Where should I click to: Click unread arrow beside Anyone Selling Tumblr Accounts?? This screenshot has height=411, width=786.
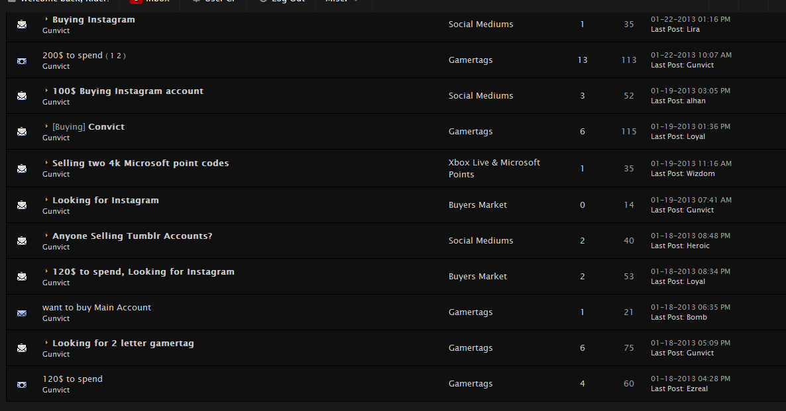[46, 236]
